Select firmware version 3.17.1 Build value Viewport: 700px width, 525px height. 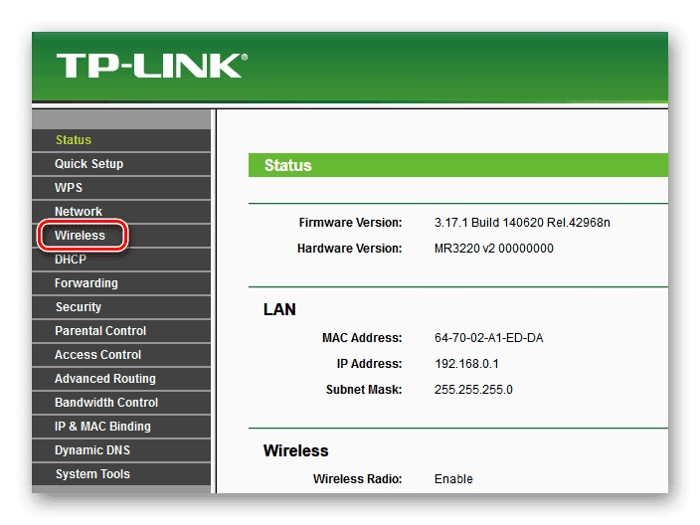pos(522,223)
